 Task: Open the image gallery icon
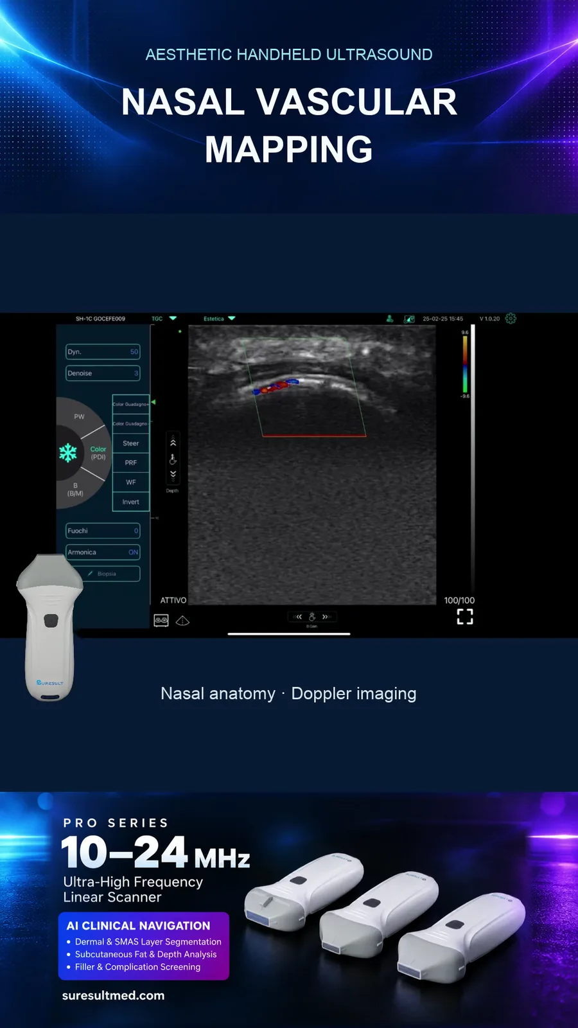coord(408,318)
